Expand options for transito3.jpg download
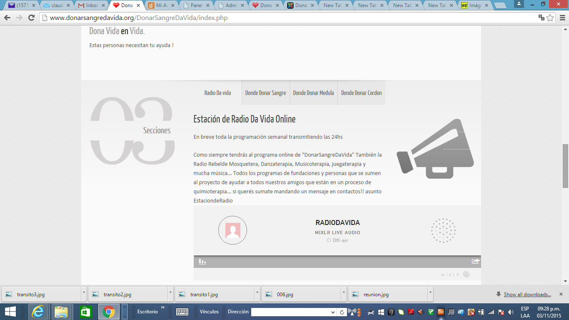Image resolution: width=569 pixels, height=320 pixels. click(84, 294)
